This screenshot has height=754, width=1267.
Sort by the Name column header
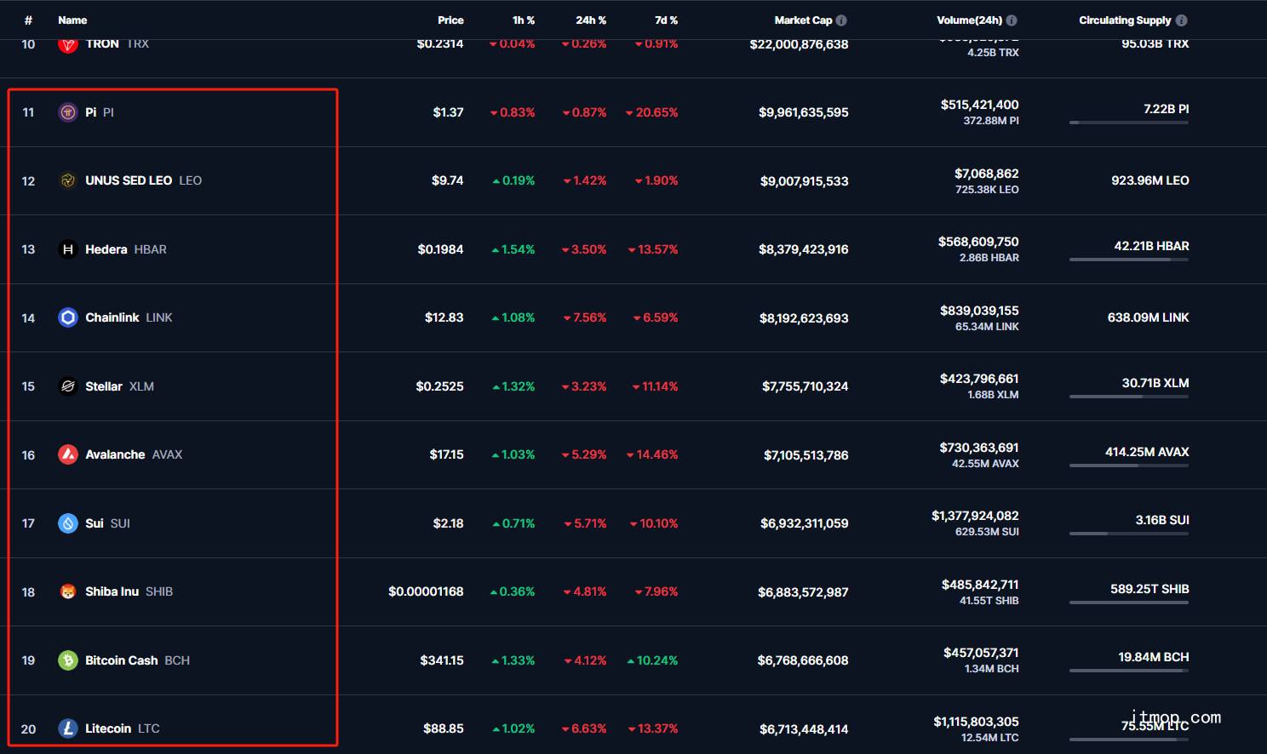(x=72, y=20)
